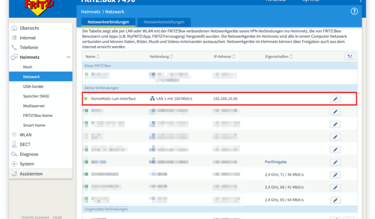The height and width of the screenshot is (219, 375).
Task: Click the 2,4 GHz, 65 / 64 Mbit/s text
Action: point(284,200)
